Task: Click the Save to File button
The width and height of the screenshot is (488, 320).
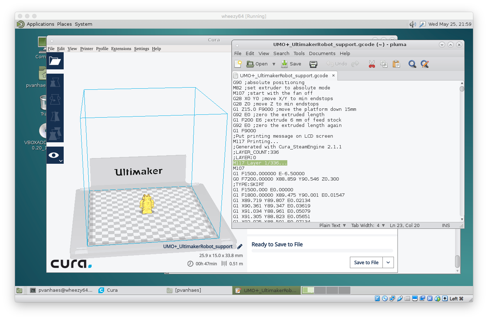Action: click(366, 262)
